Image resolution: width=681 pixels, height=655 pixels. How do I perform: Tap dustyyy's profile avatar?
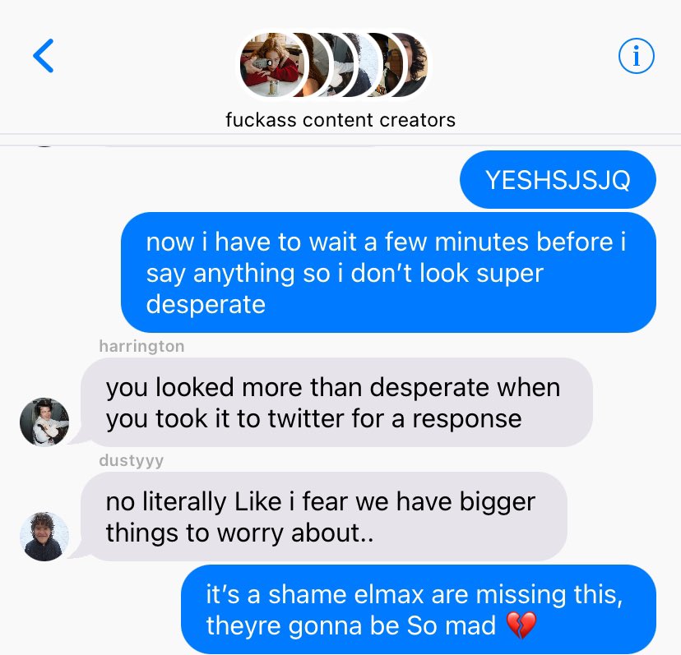(x=44, y=536)
